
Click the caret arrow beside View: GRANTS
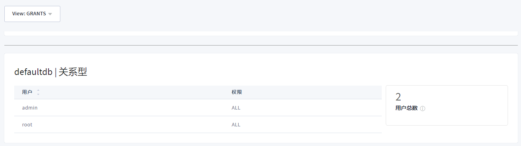tap(50, 14)
